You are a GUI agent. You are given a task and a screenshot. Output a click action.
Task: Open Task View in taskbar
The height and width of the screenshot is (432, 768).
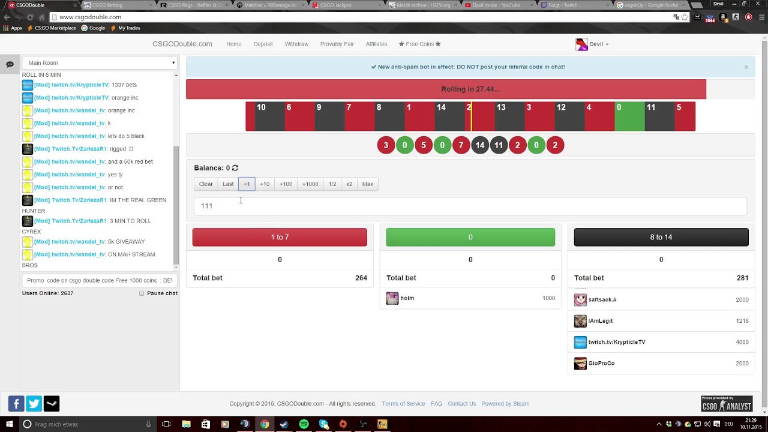coord(166,424)
